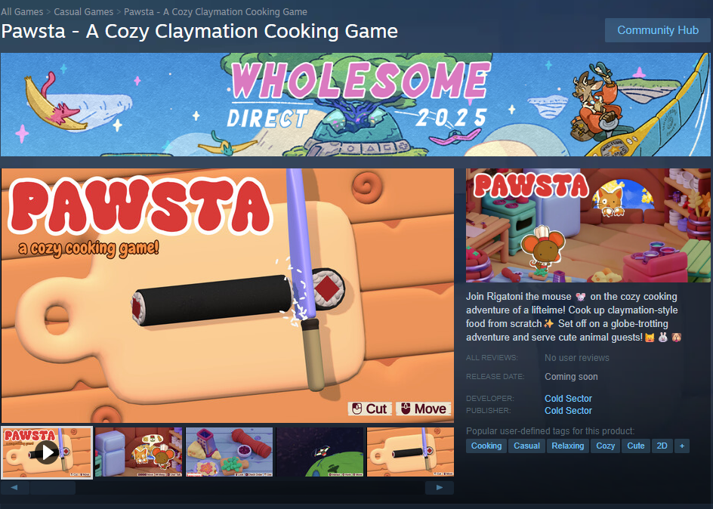Select the 2D tag
Screen dimensions: 713x509
(x=662, y=446)
